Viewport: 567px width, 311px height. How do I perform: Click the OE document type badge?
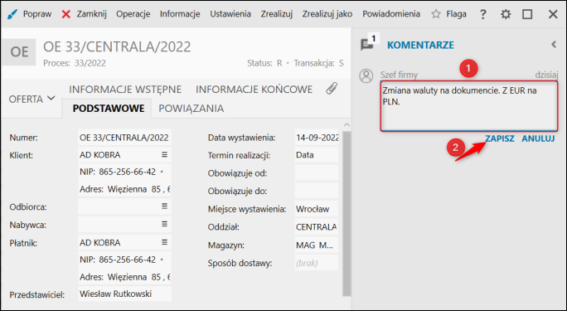pos(19,52)
